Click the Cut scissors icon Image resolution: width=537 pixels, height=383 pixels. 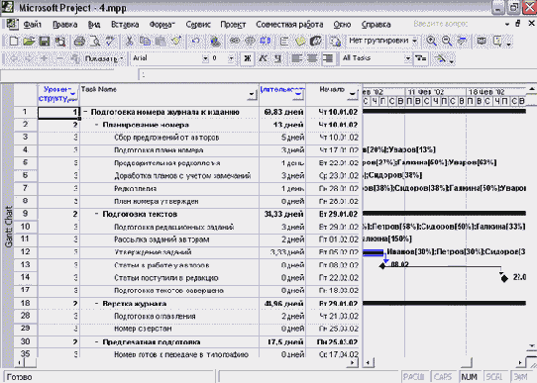point(129,42)
